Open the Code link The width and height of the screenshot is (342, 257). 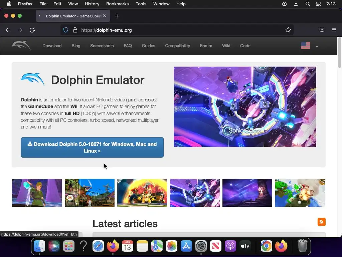[245, 46]
